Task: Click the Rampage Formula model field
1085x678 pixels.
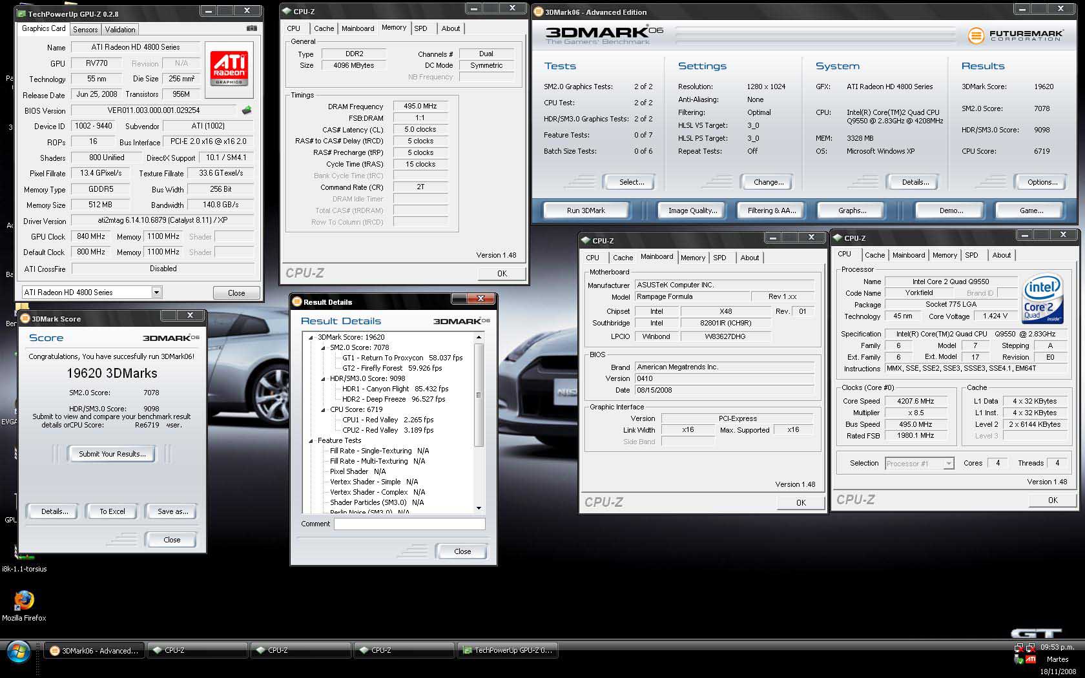Action: pyautogui.click(x=691, y=296)
